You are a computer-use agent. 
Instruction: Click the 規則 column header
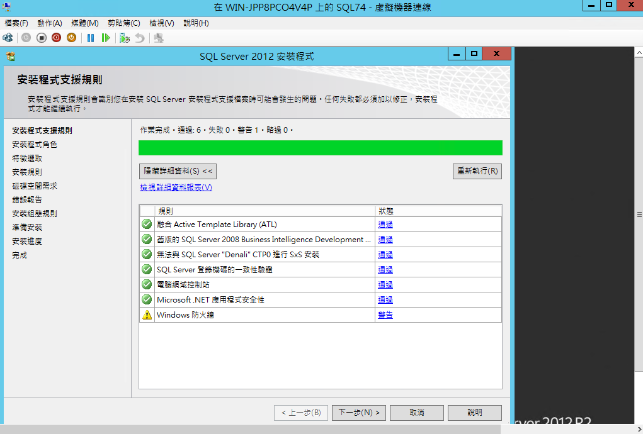point(265,211)
